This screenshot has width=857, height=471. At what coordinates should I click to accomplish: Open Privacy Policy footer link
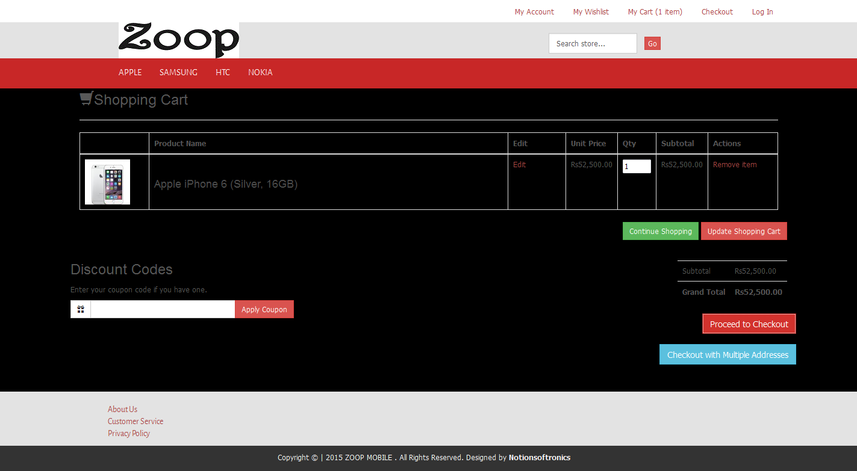click(129, 433)
